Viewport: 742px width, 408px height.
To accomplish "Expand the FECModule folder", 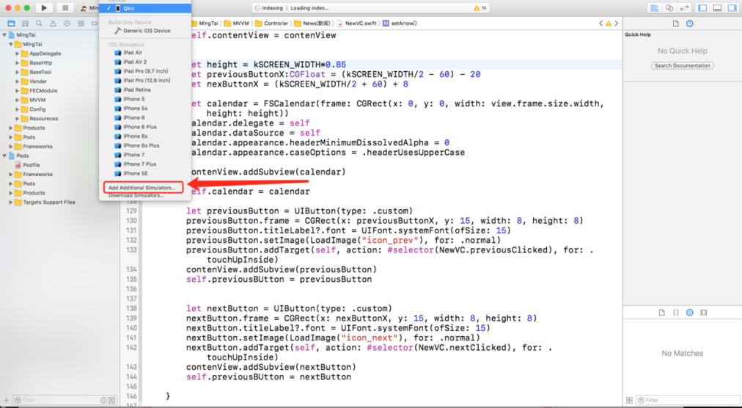I will pos(18,90).
